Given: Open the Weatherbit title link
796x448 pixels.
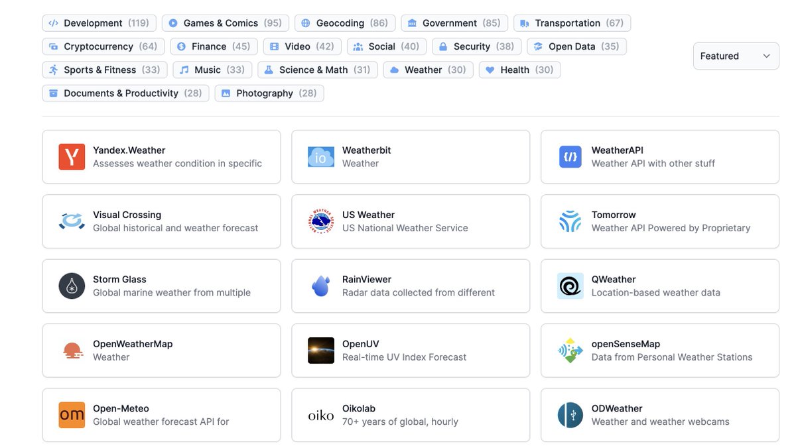Looking at the screenshot, I should [x=367, y=150].
